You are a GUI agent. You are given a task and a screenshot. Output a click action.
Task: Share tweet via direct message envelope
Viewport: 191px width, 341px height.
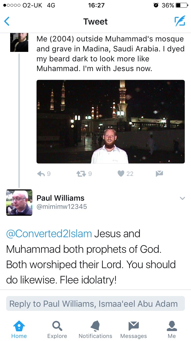click(x=159, y=174)
